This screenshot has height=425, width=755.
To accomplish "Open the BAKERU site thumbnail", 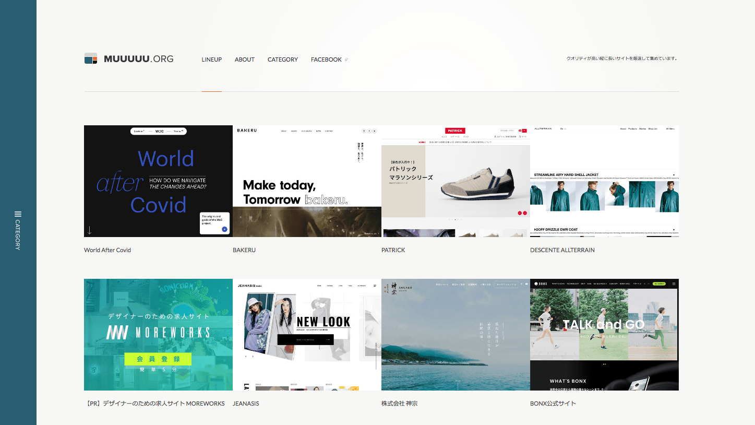I will 307,181.
